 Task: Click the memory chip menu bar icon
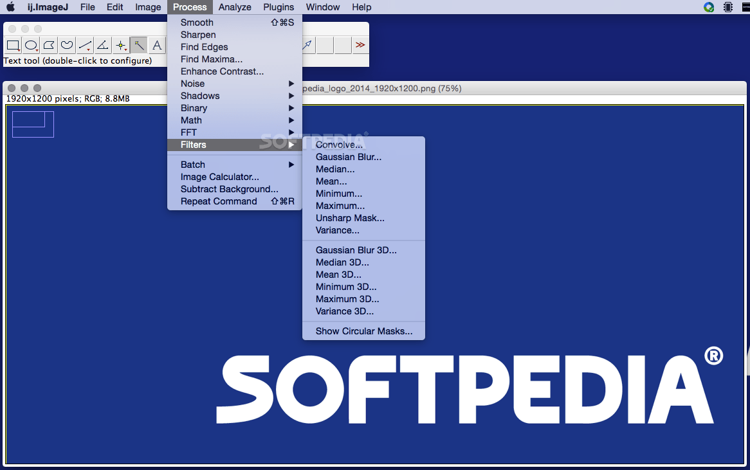(728, 6)
